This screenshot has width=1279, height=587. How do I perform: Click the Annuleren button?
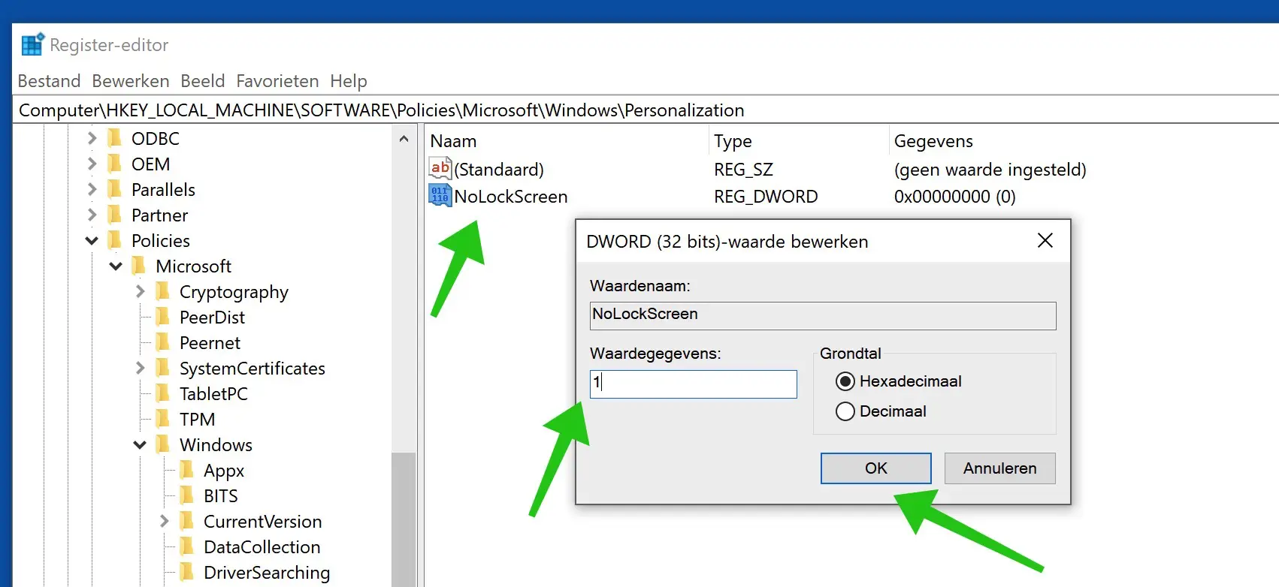(1000, 468)
